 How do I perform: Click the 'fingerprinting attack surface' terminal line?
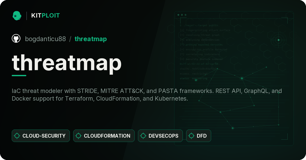click(x=205, y=30)
